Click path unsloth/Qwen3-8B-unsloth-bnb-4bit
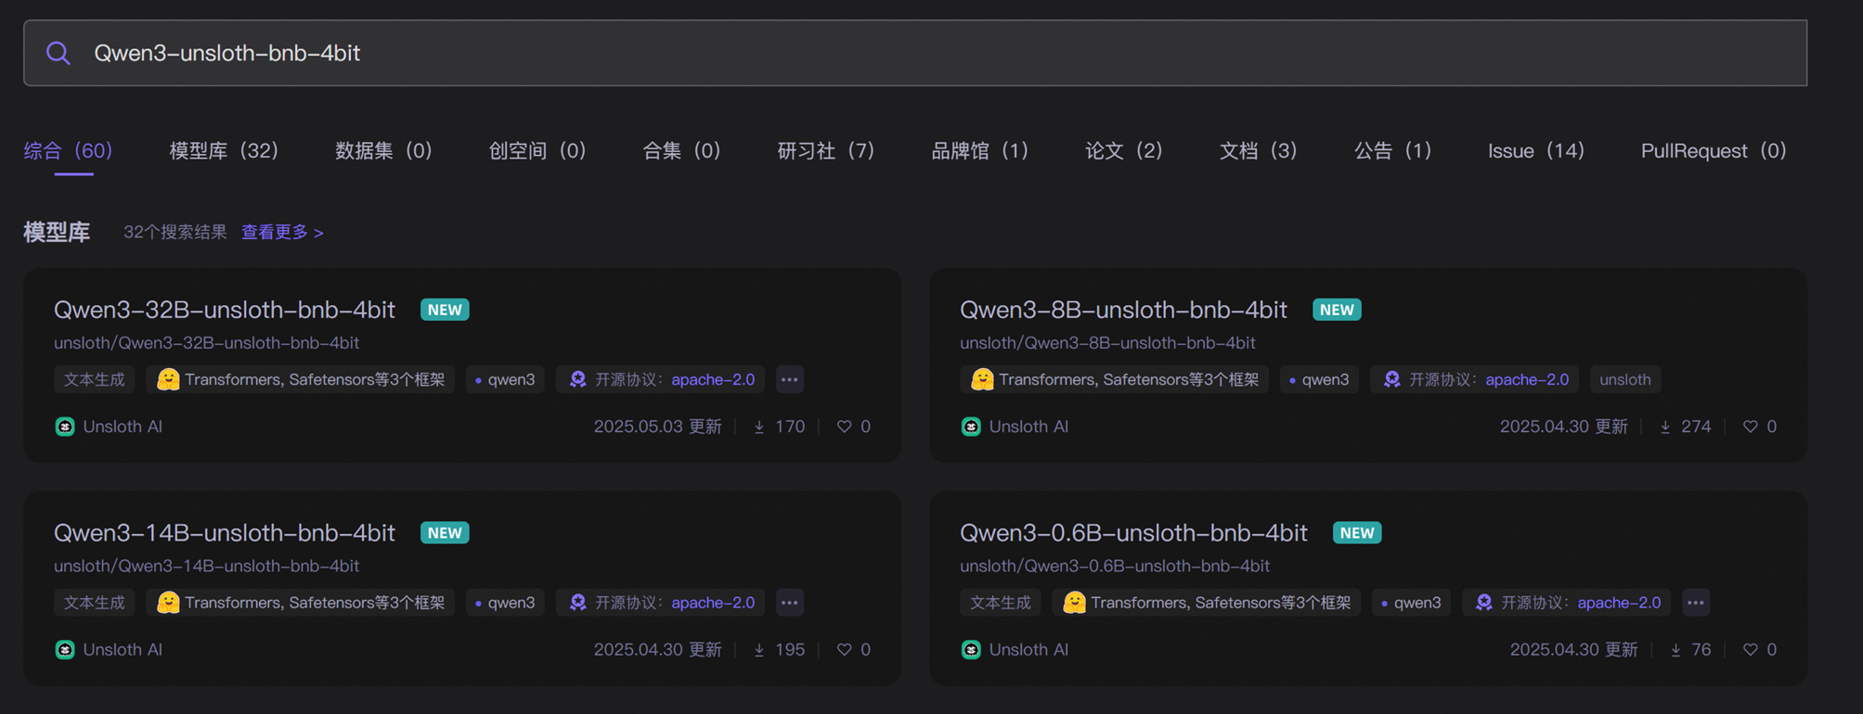Screen dimensions: 1863x714 (x=1107, y=342)
